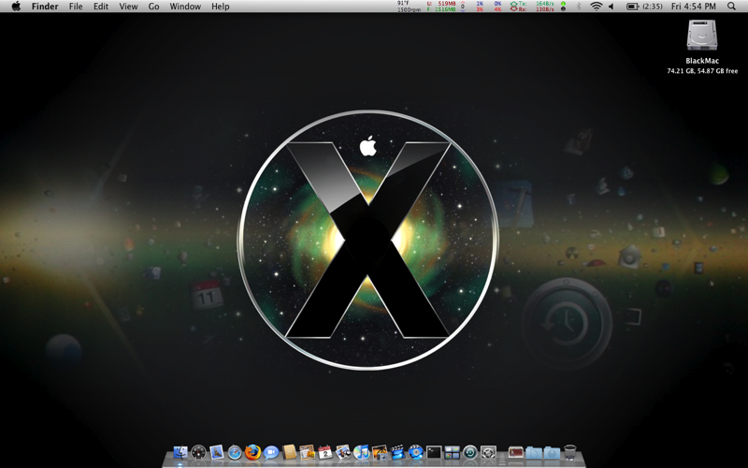This screenshot has height=468, width=748.
Task: Click the Bluetooth menu bar icon
Action: pos(579,7)
